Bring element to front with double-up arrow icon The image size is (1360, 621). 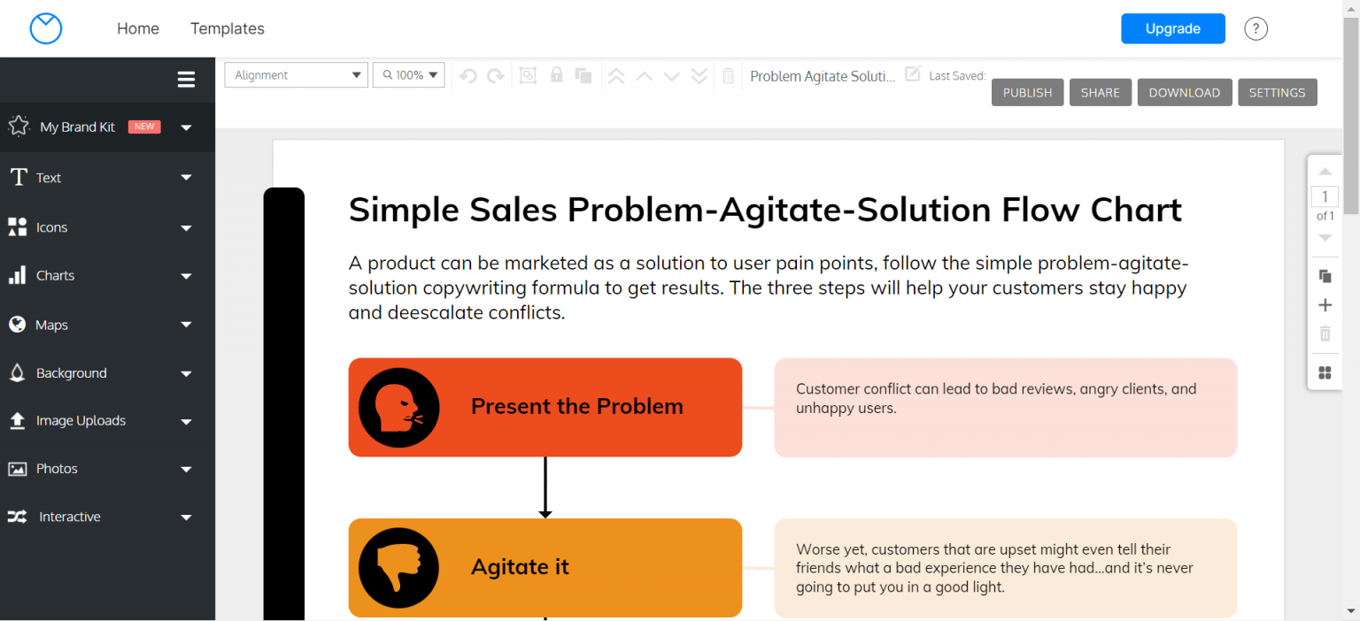pos(616,75)
